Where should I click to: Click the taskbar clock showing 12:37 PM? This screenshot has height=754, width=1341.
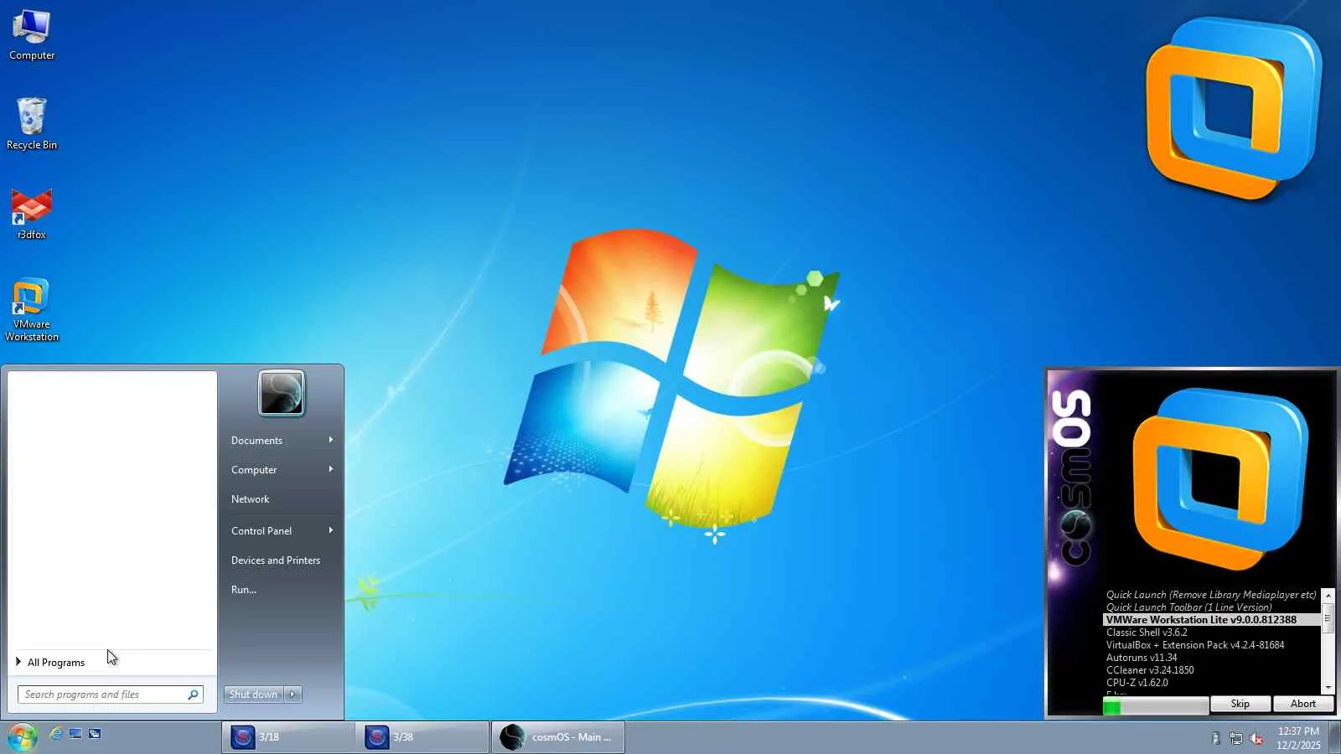[x=1298, y=738]
